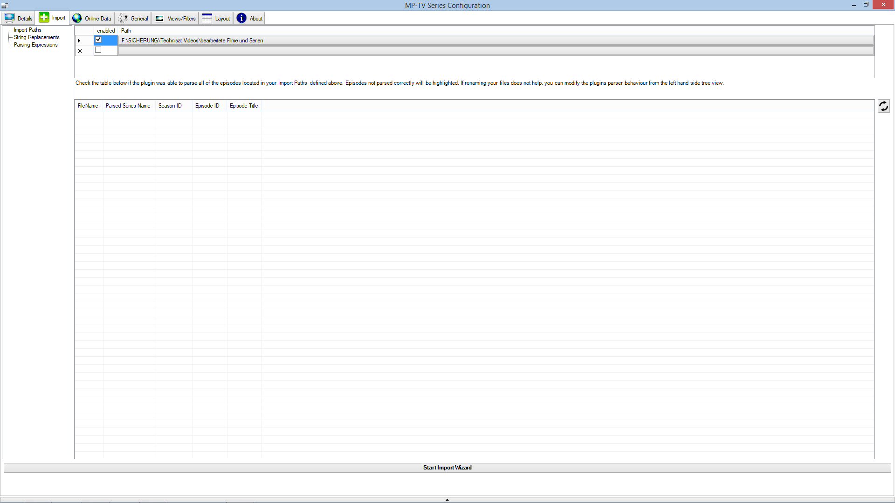This screenshot has height=503, width=895.
Task: Click the empty Path input field
Action: click(496, 51)
